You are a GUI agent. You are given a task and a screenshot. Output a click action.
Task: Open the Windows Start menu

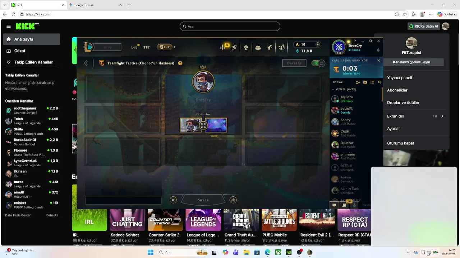coord(150,252)
